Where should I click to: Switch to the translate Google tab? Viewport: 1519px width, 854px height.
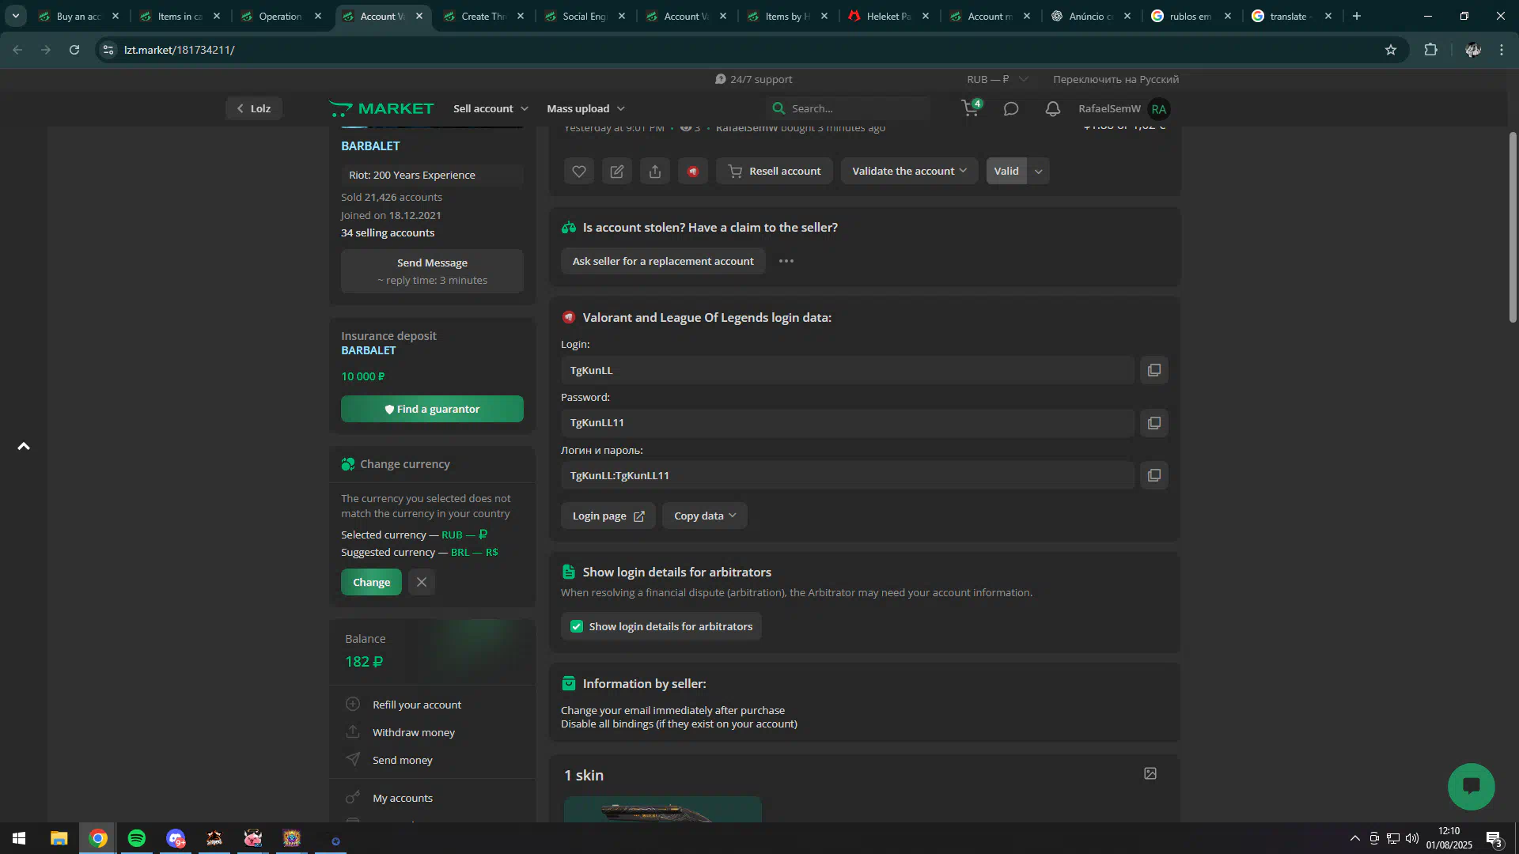[x=1292, y=16]
